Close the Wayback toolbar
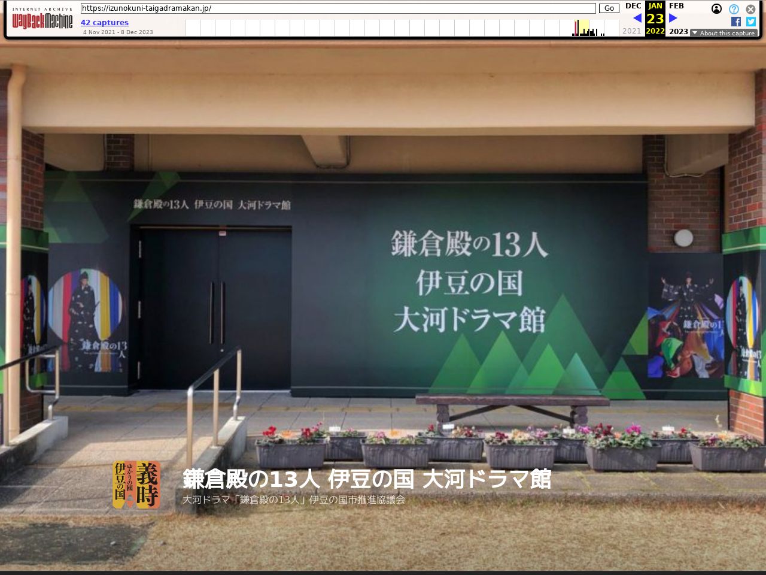766x575 pixels. [x=750, y=9]
